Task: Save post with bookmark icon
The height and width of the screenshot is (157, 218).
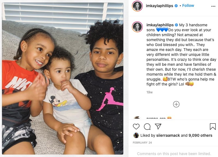Action: [x=213, y=127]
